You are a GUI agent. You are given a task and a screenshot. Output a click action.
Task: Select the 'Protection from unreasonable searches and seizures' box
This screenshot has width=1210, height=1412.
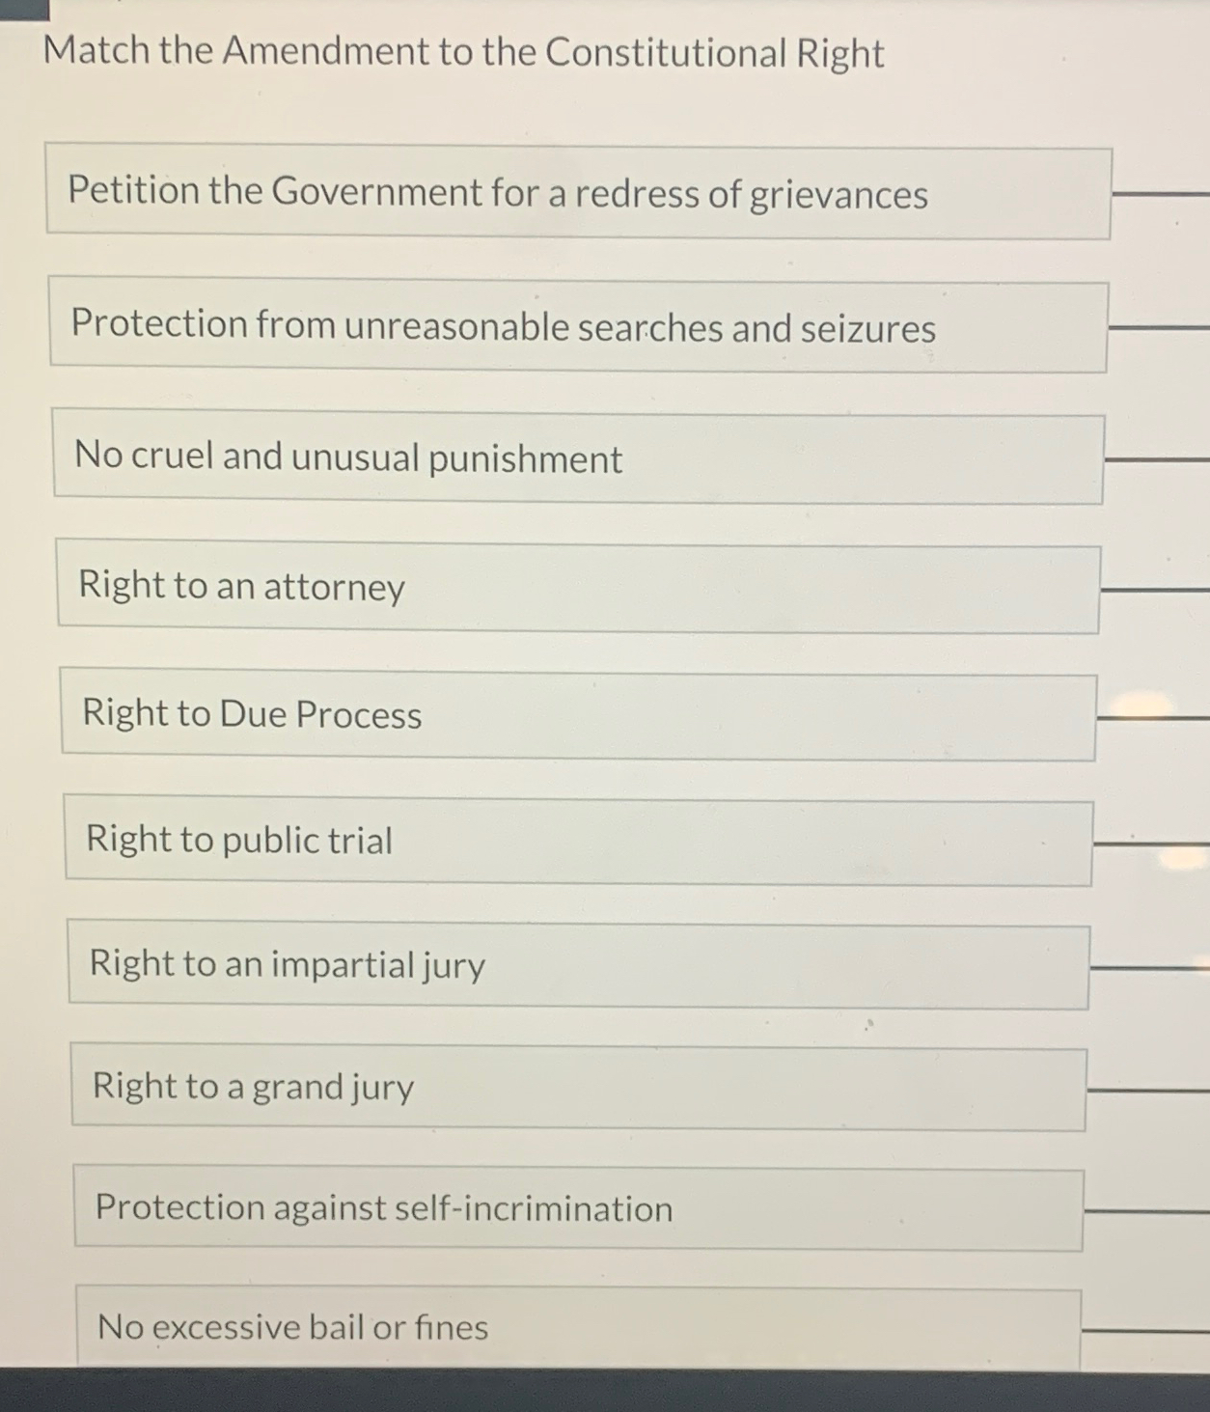pyautogui.click(x=579, y=325)
